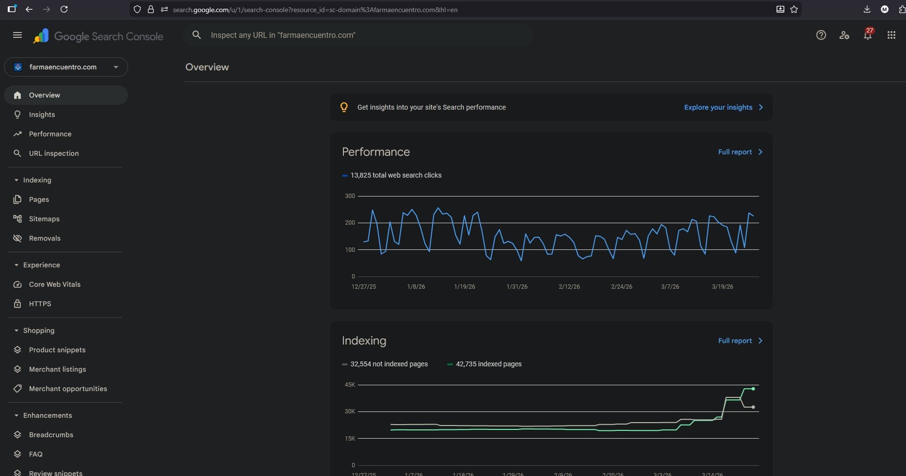
Task: Click the Inspect any URL search field
Action: (358, 35)
